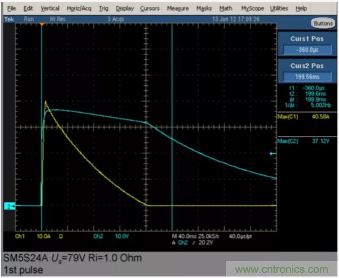Select the Curs2 Pos value field
Screen dimensions: 339x278
[306, 77]
